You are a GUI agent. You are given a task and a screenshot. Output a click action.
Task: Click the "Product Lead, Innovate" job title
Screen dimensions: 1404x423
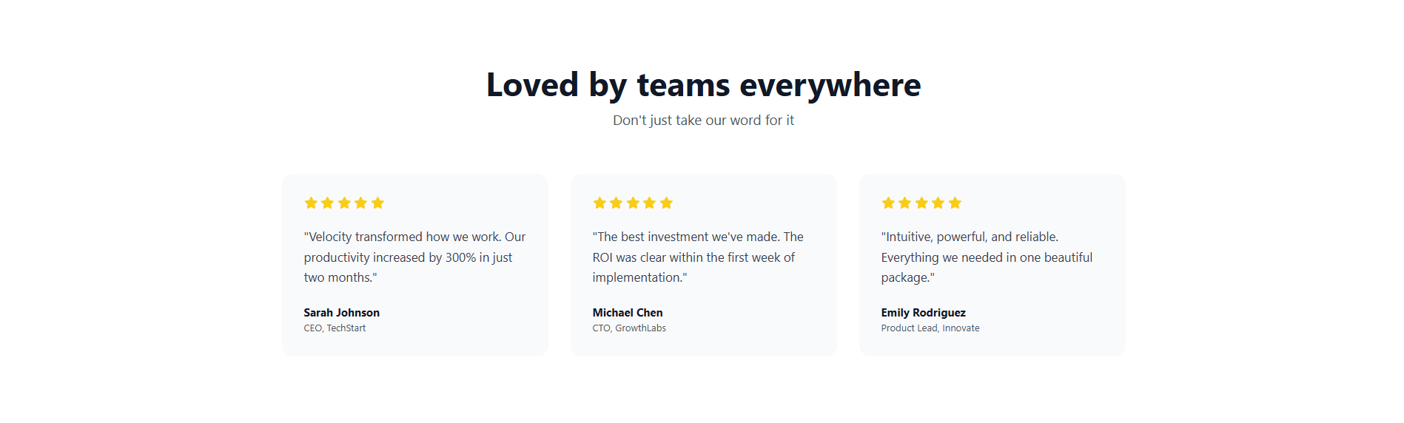[x=930, y=328]
